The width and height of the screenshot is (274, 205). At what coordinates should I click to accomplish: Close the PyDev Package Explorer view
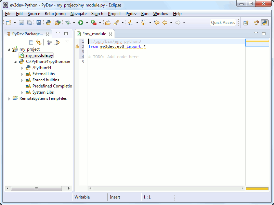click(48, 34)
